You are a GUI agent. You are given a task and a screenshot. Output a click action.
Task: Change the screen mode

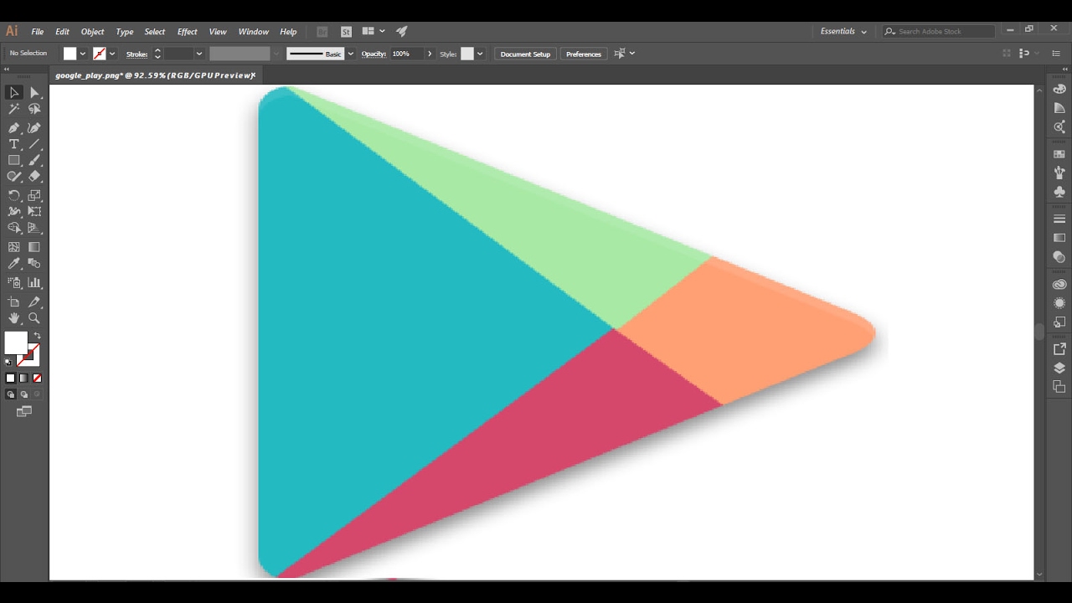click(x=24, y=411)
